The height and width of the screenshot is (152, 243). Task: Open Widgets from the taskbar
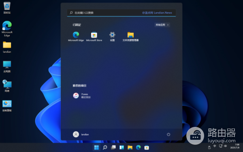(x=122, y=148)
